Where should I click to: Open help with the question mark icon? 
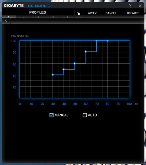[x=130, y=6]
